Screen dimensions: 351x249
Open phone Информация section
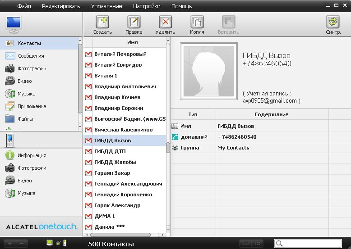41,155
